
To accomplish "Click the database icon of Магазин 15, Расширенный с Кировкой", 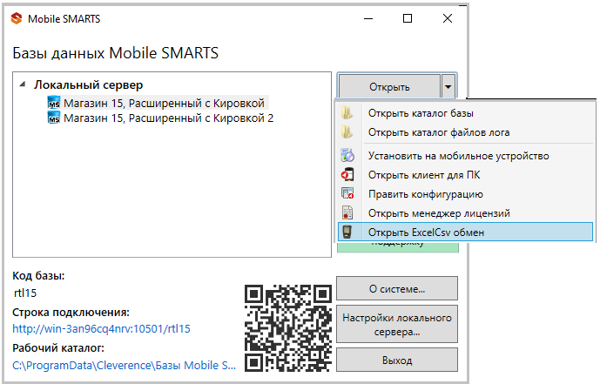I will click(x=54, y=103).
